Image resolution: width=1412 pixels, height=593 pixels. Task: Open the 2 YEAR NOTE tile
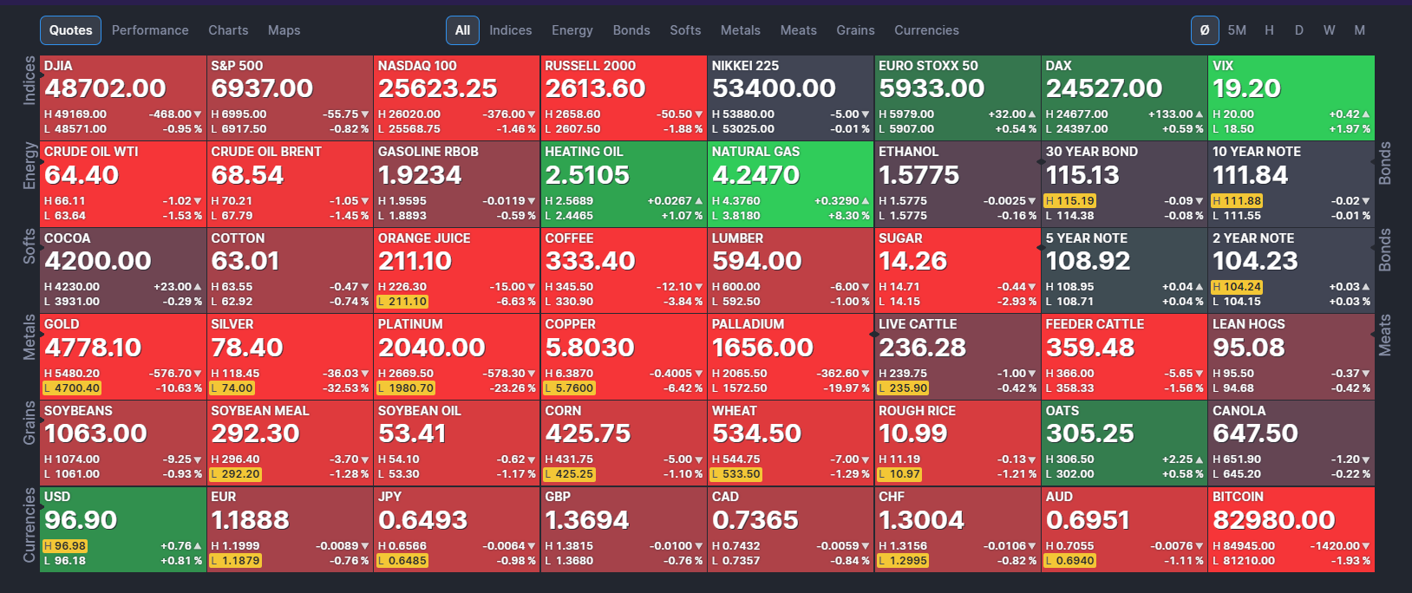[1291, 270]
